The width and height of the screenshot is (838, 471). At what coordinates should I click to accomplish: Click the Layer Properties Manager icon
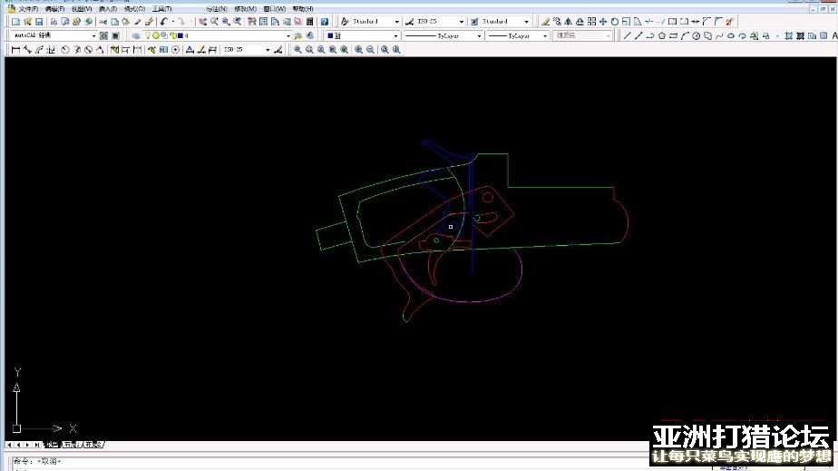tap(136, 35)
